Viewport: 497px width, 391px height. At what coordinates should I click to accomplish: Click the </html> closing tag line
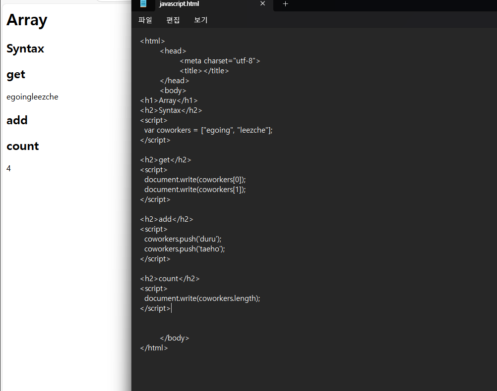click(x=154, y=348)
